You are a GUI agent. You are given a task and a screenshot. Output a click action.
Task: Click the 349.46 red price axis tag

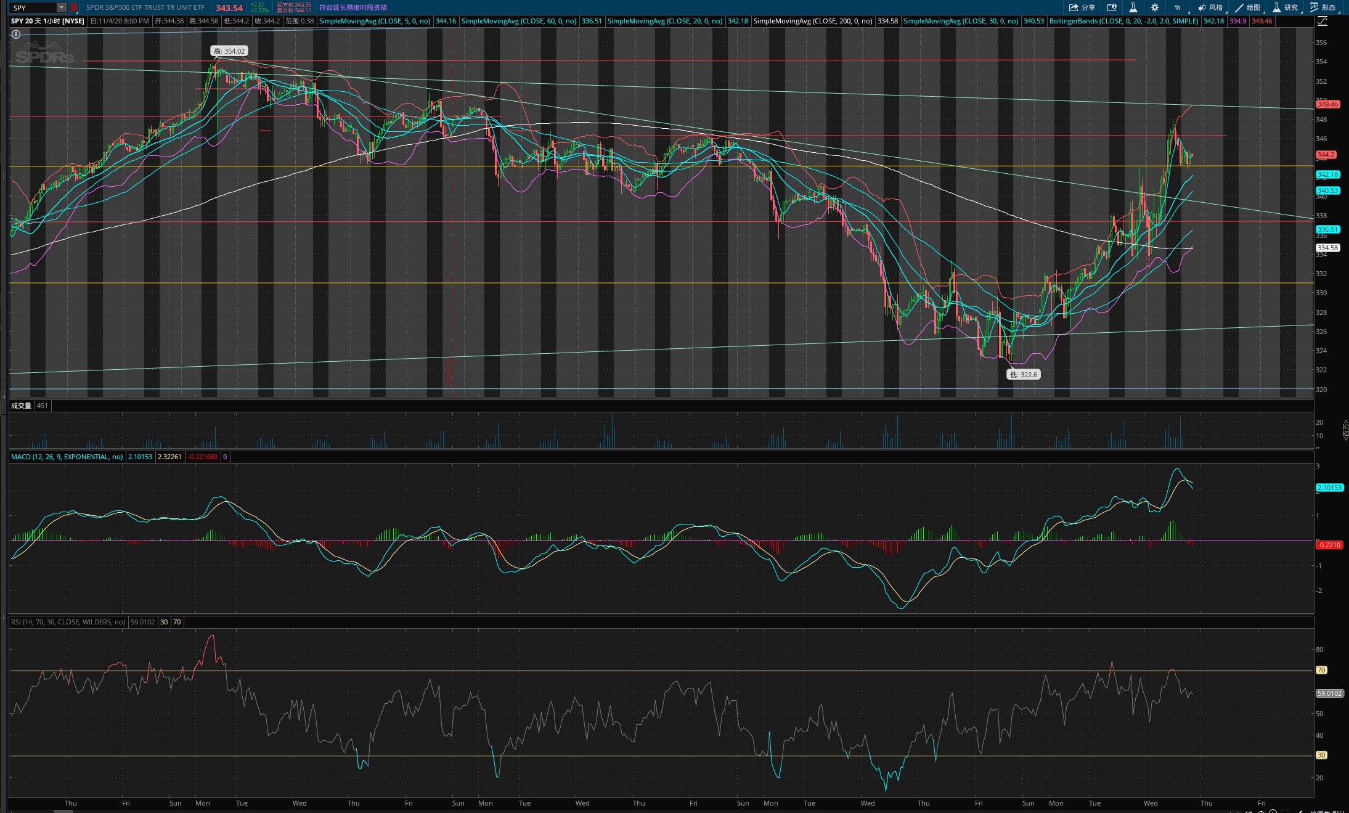pos(1327,104)
